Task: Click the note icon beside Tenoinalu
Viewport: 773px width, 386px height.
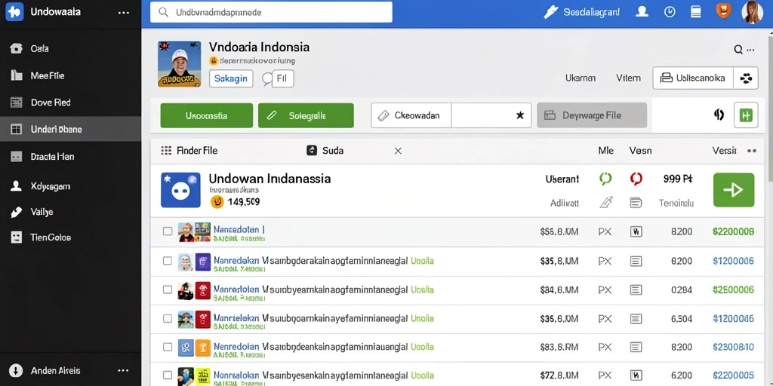Action: point(636,202)
